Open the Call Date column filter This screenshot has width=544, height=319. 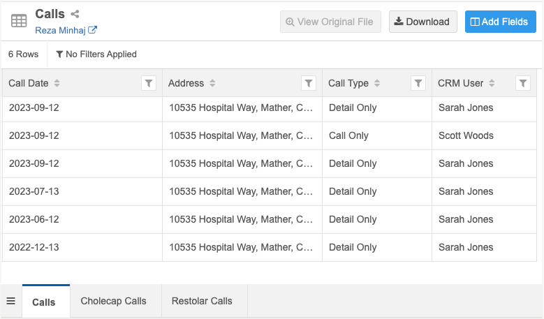(149, 83)
